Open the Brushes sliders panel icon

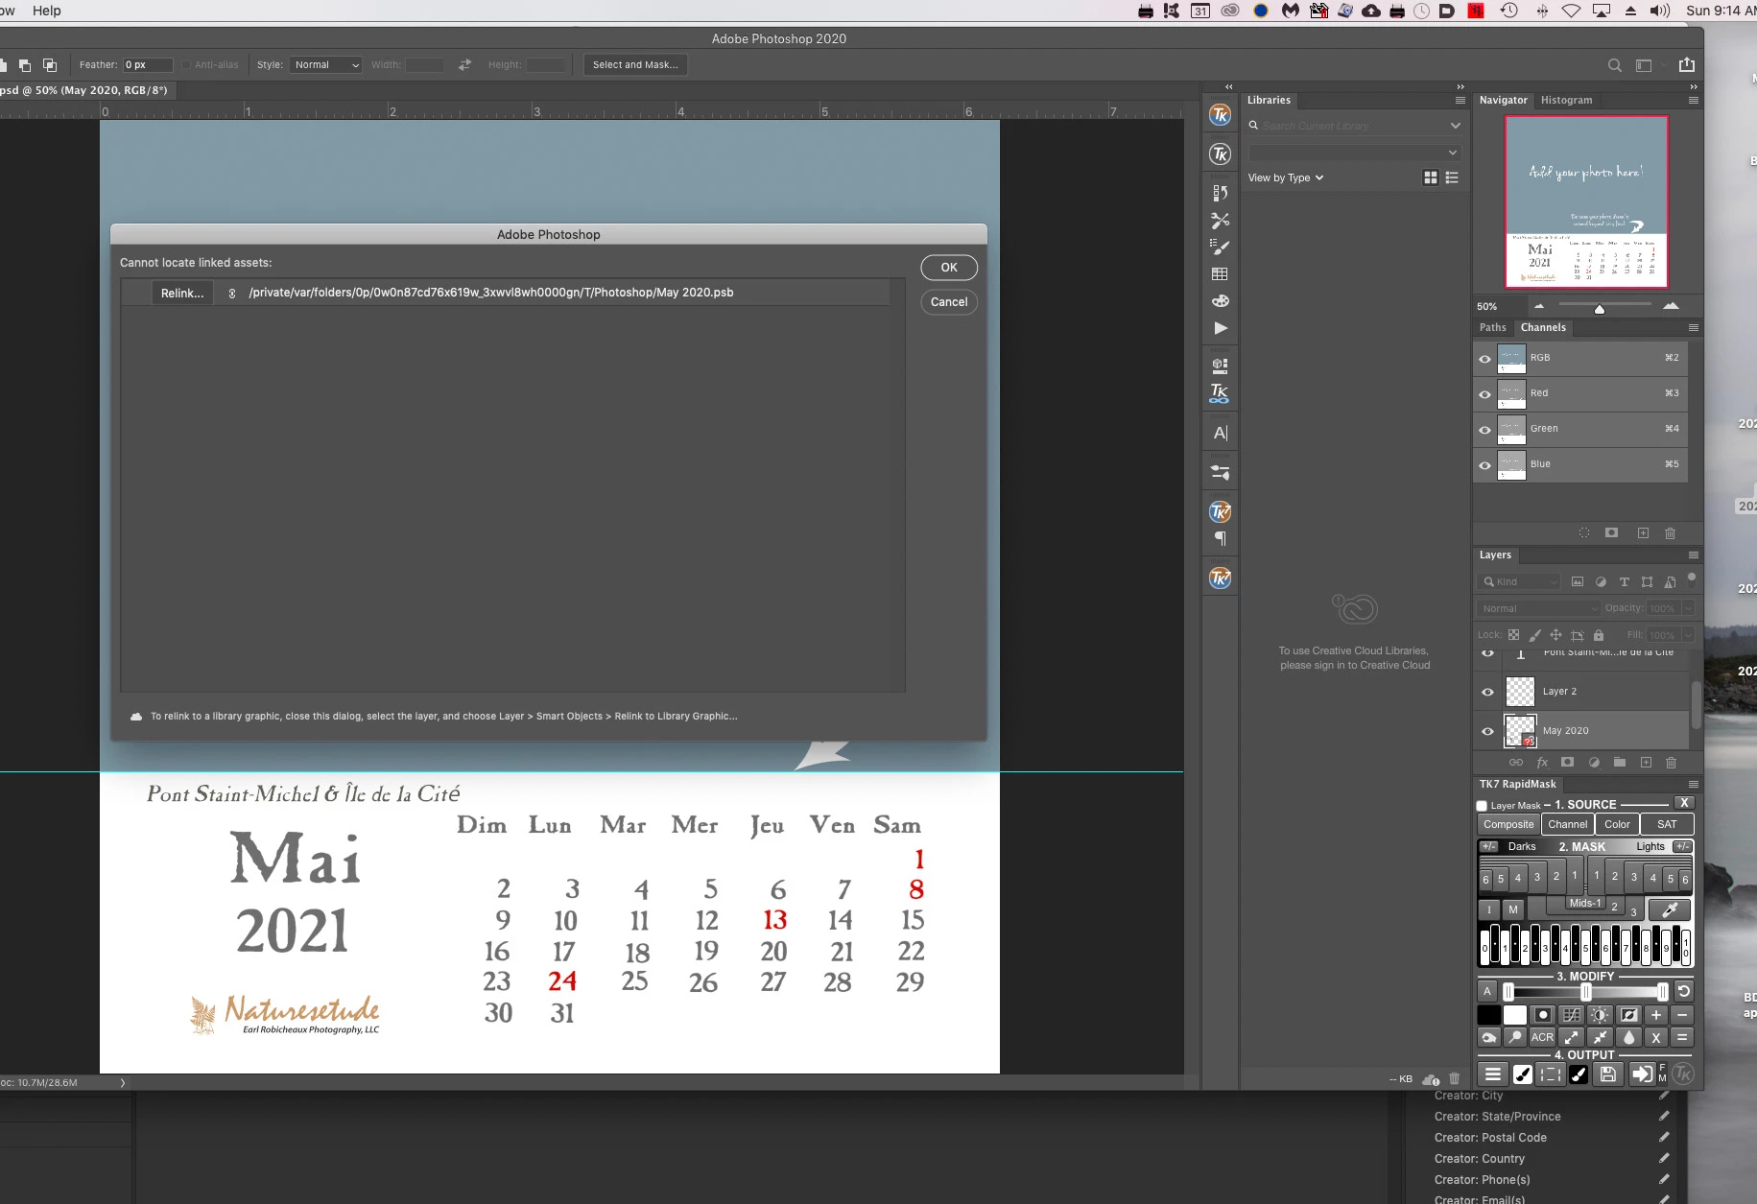[x=1220, y=472]
